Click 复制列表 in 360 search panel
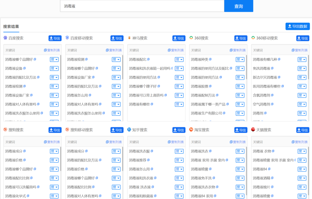Image resolution: width=312 pixels, height=199 pixels. (x=238, y=50)
